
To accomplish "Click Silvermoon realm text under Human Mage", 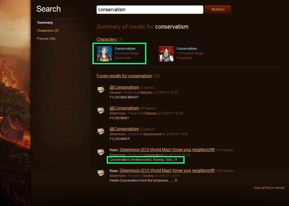I will pyautogui.click(x=123, y=58).
